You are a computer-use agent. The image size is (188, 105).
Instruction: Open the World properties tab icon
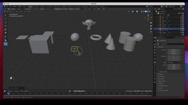[x=155, y=55]
